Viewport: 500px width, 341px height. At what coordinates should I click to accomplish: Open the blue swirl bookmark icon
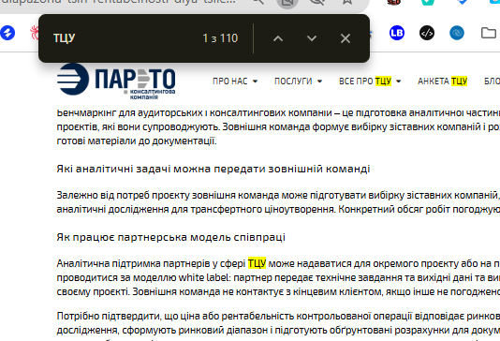point(457,33)
